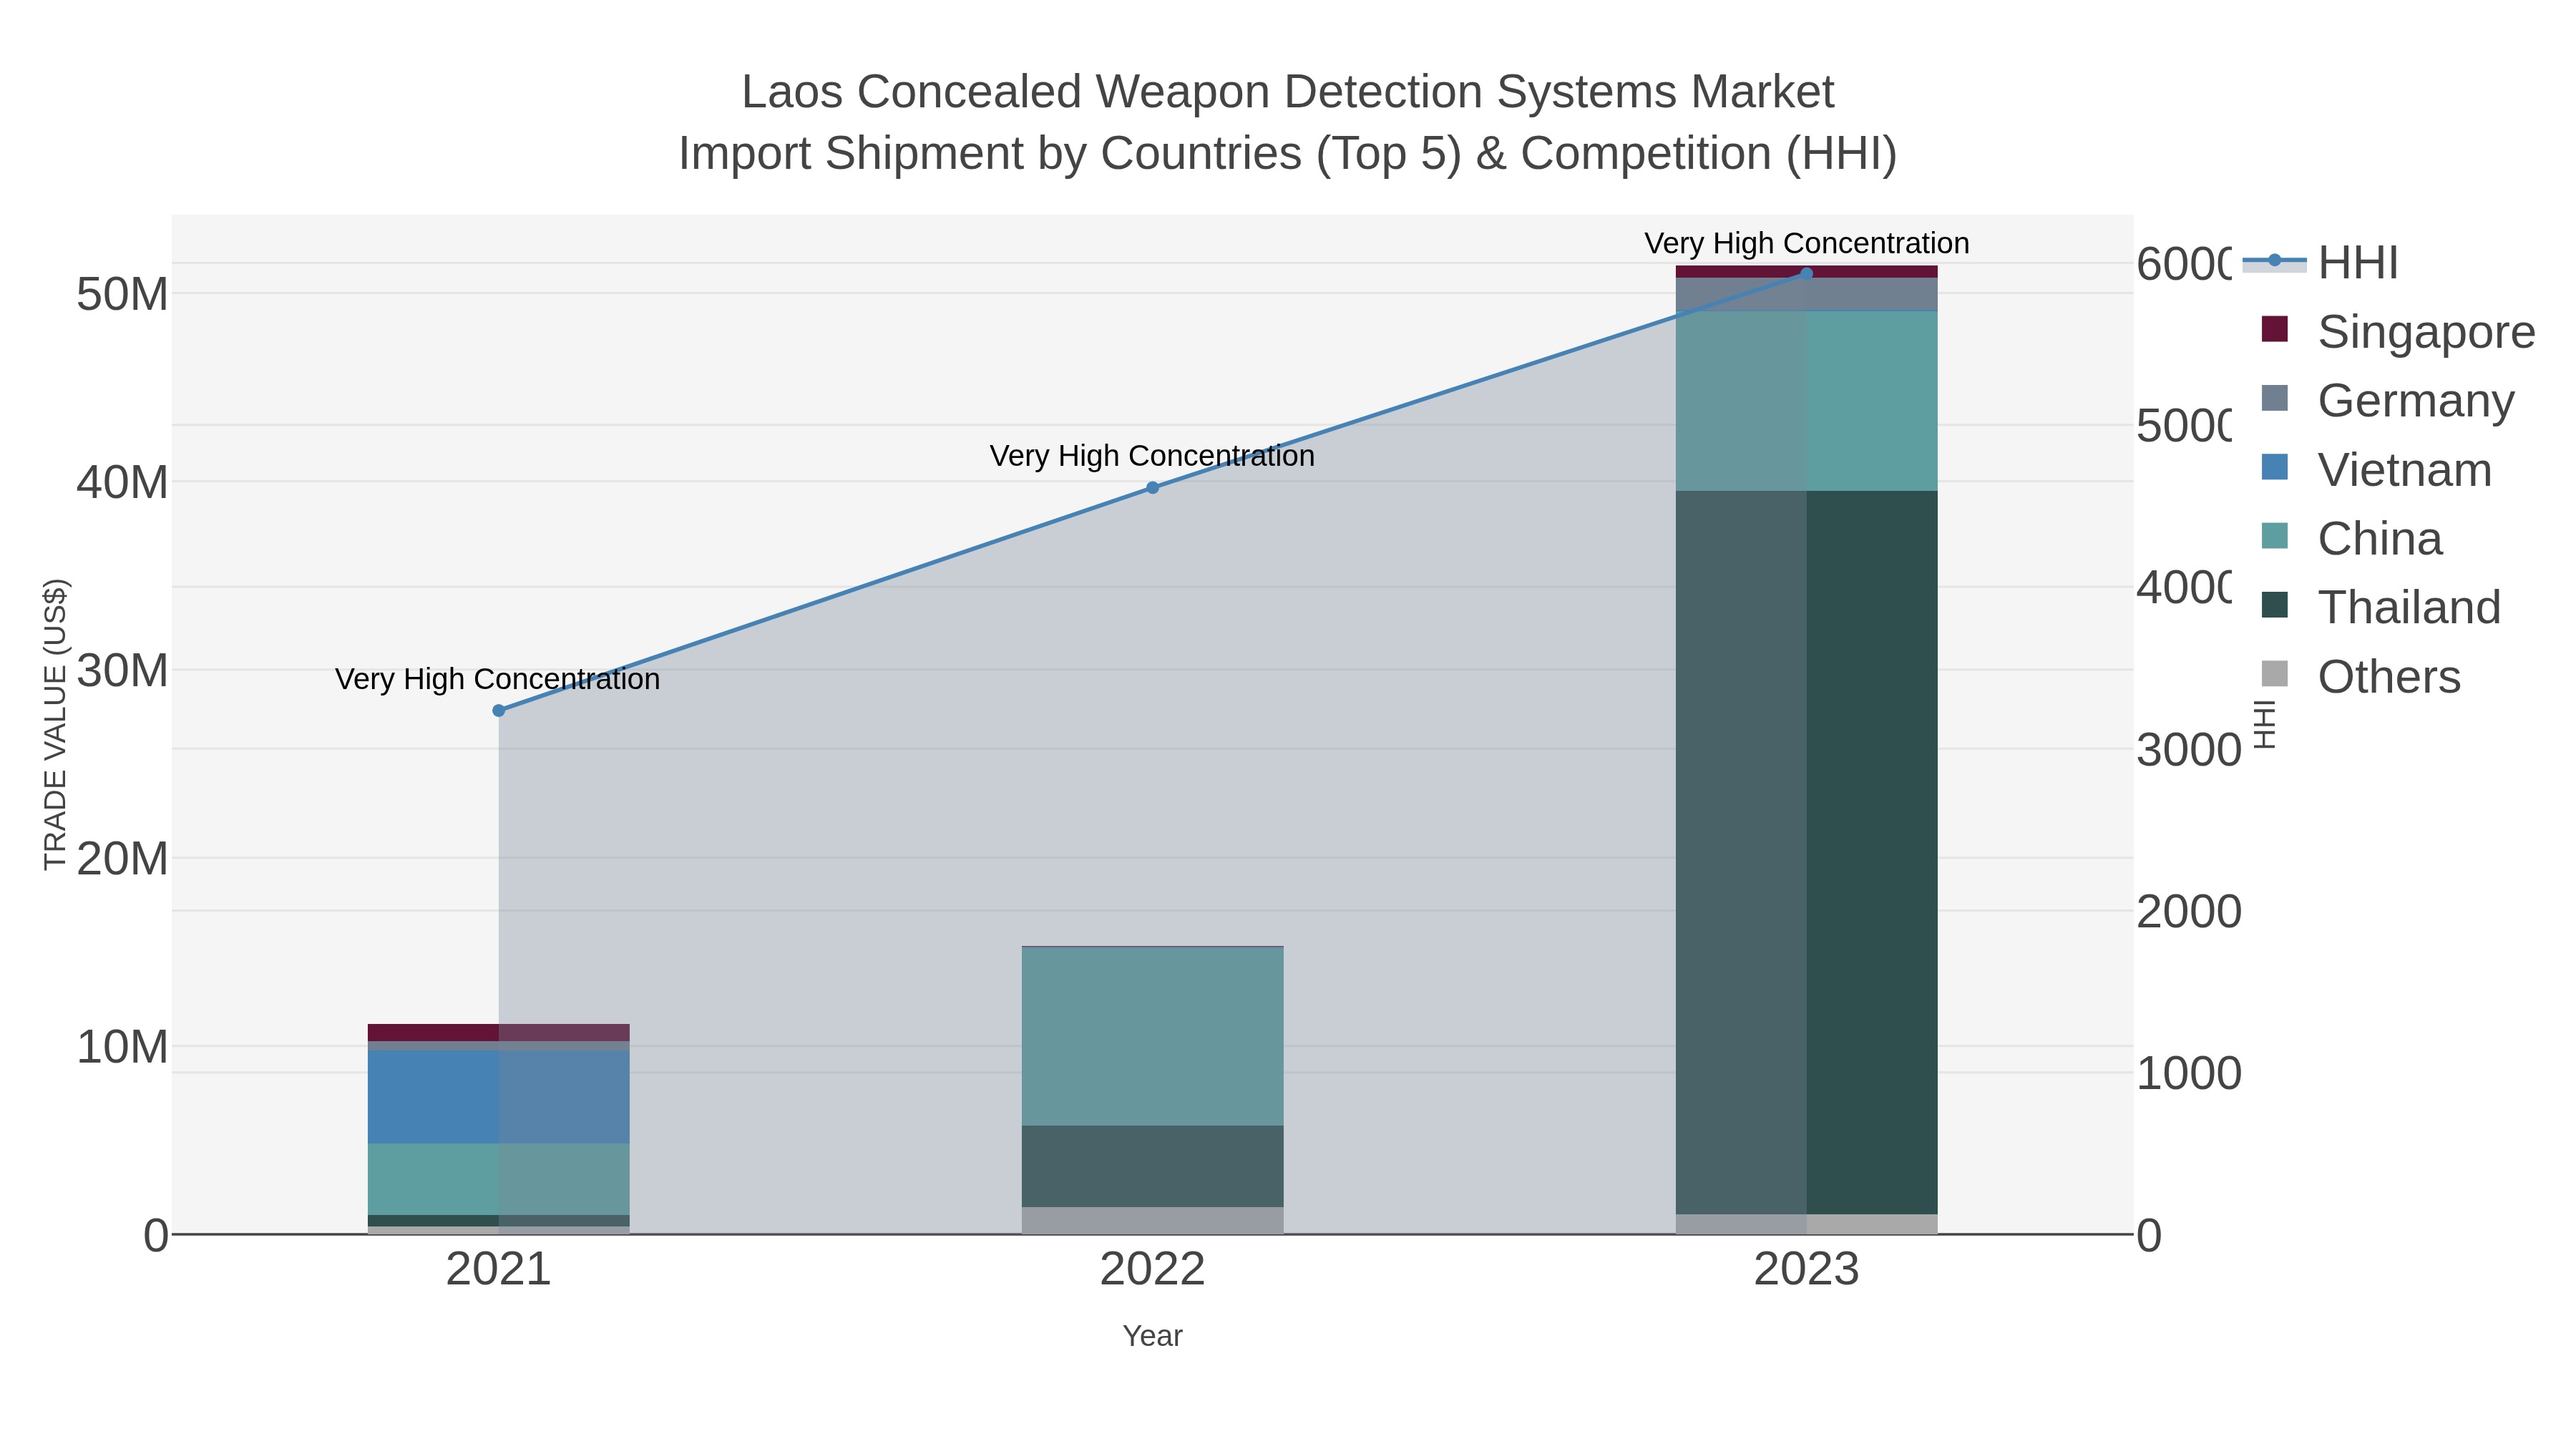The height and width of the screenshot is (1449, 2576).
Task: Click the 2021 Very High Concentration annotation
Action: point(498,679)
